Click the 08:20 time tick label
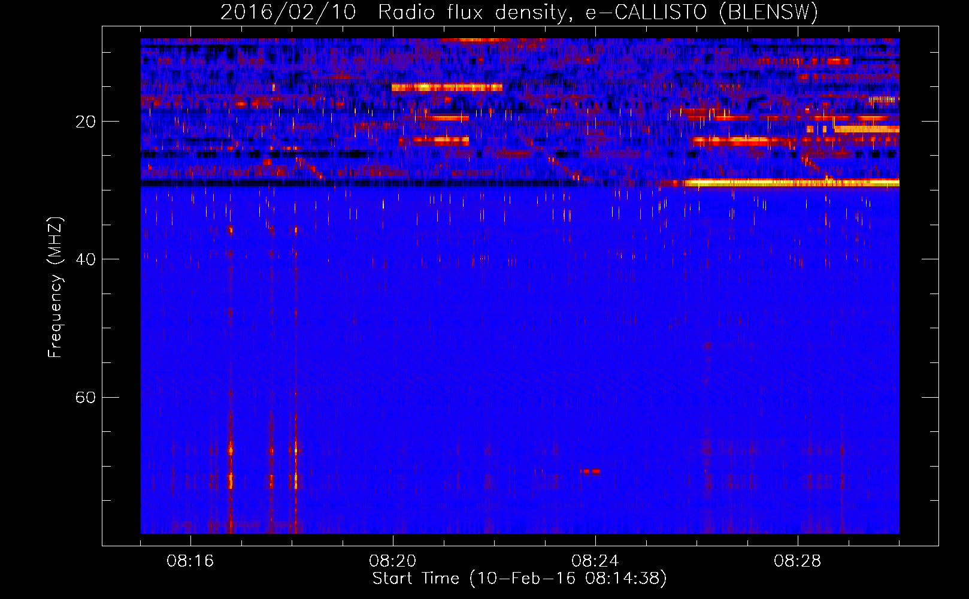The width and height of the screenshot is (969, 599). pyautogui.click(x=393, y=561)
